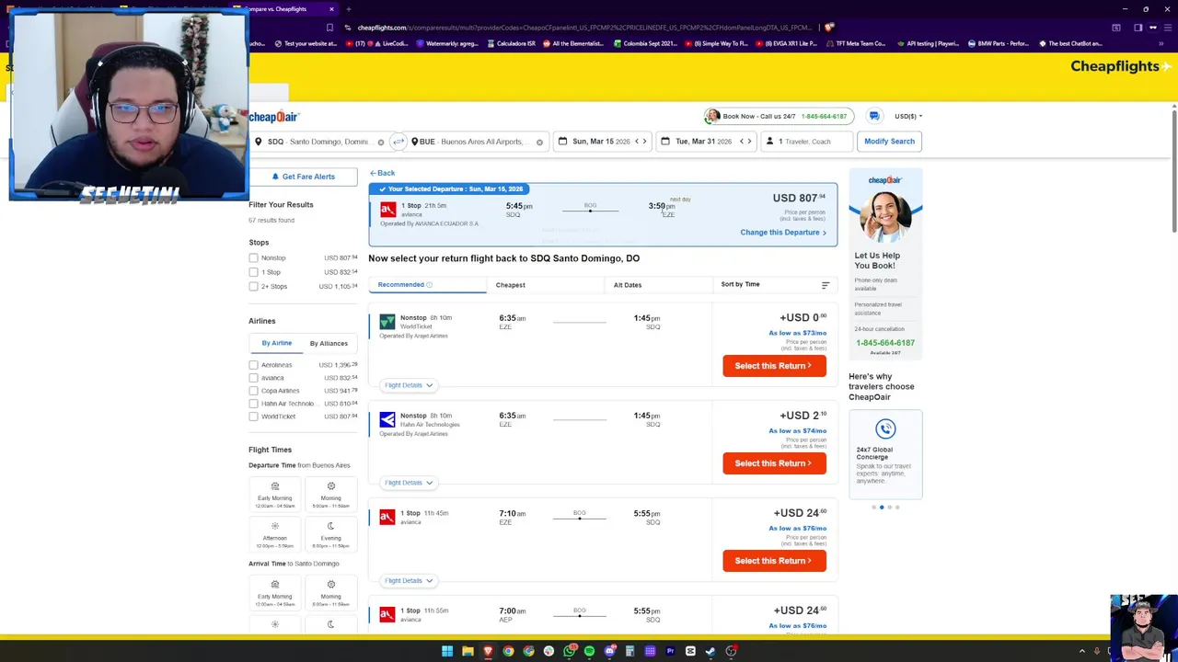Click the Book Now call us 24/7 banner
The image size is (1178, 662).
[x=779, y=117]
